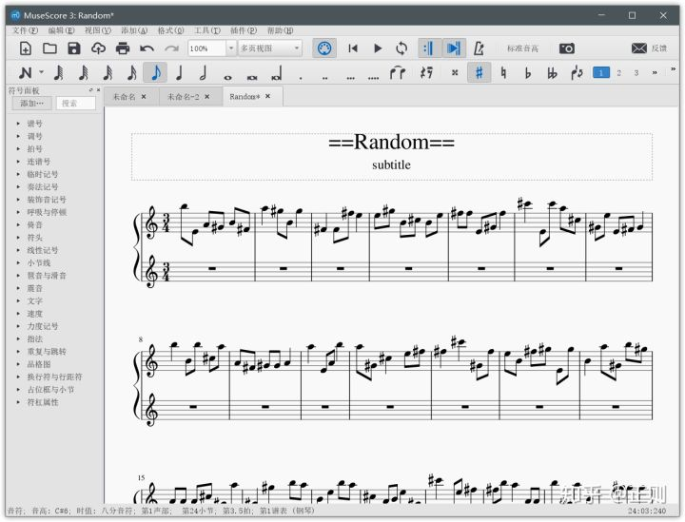Upload score online via cloud icon
This screenshot has height=522, width=685.
[x=98, y=48]
